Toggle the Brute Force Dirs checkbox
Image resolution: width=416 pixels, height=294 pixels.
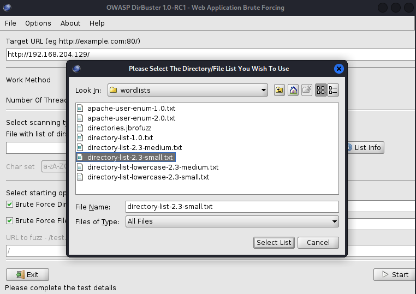tap(9, 204)
